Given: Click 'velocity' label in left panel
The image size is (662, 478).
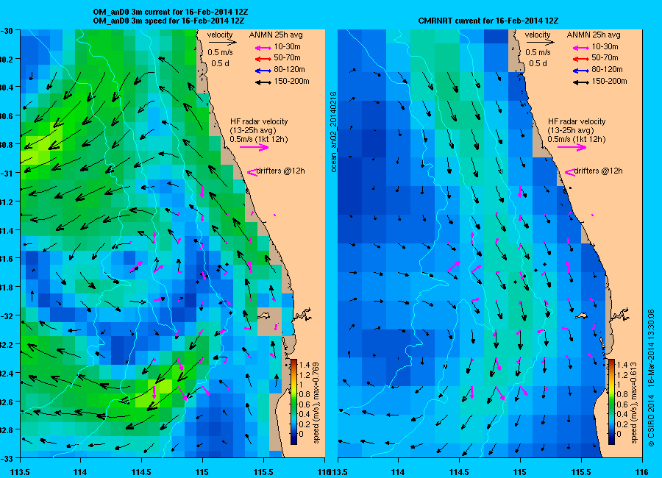Looking at the screenshot, I should click(220, 35).
